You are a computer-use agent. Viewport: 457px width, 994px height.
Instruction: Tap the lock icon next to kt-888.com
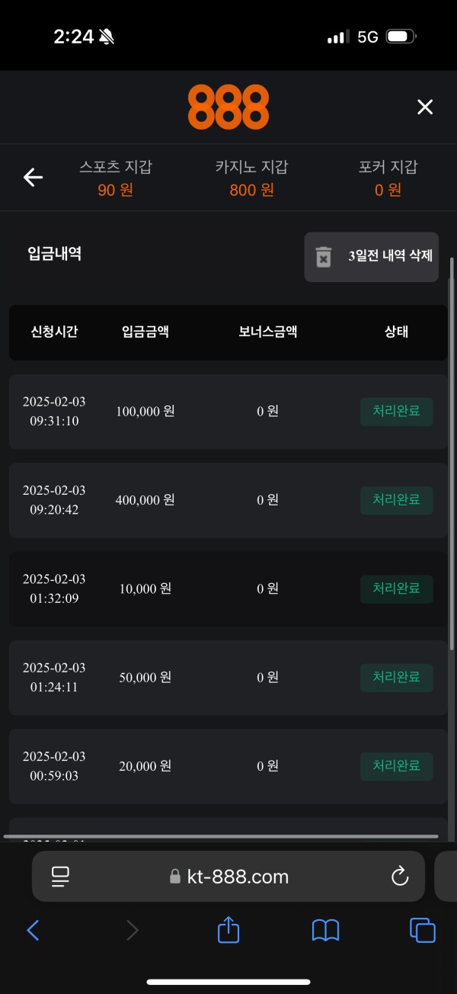(x=176, y=876)
